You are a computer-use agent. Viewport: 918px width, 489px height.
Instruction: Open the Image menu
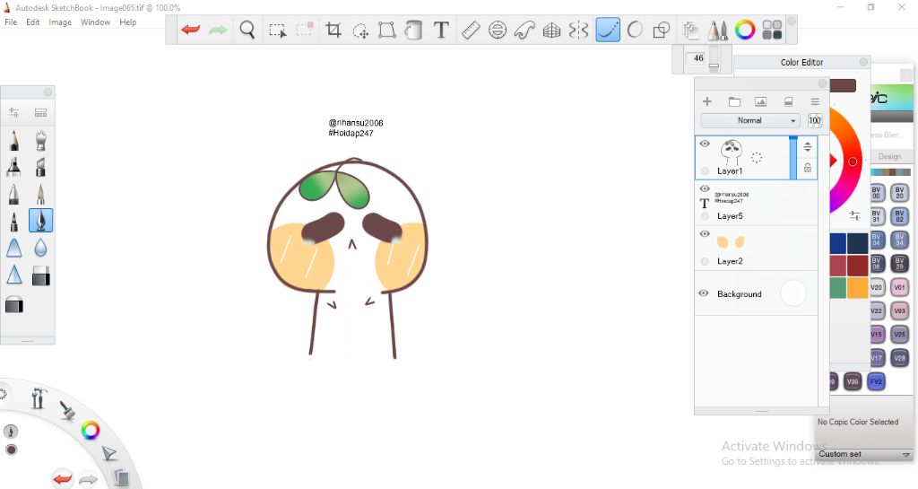(x=60, y=22)
